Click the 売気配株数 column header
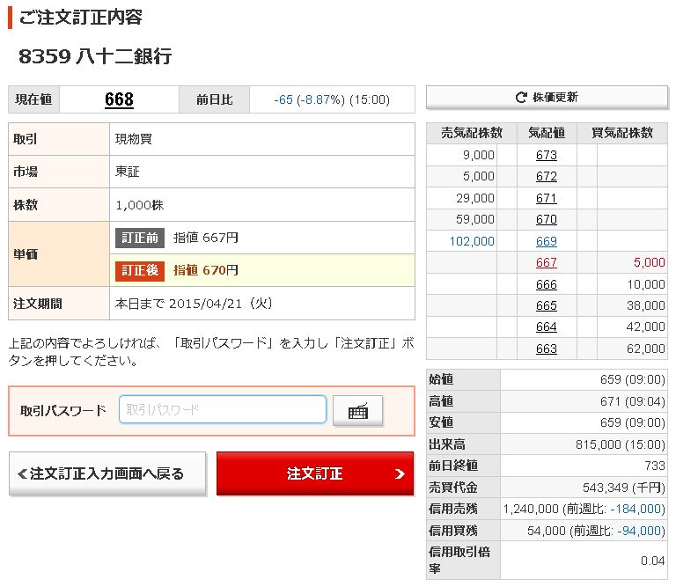Viewport: 676px width, 587px height. point(472,133)
